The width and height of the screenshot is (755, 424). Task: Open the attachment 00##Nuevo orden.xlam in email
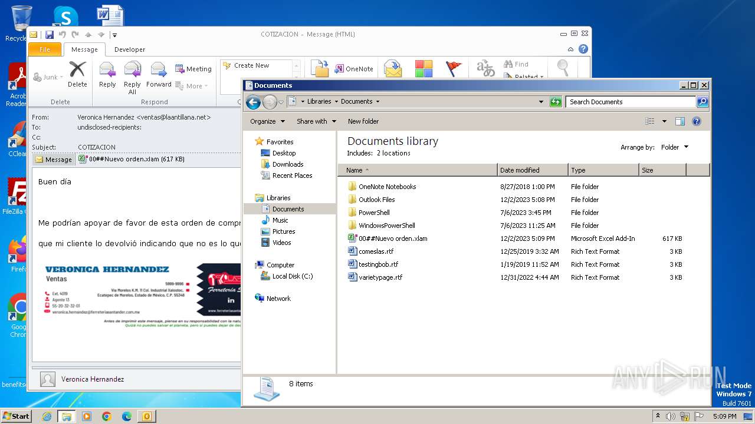(131, 159)
